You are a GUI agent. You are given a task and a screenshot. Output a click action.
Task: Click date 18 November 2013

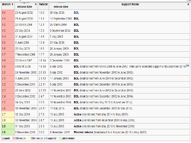(x=26, y=108)
